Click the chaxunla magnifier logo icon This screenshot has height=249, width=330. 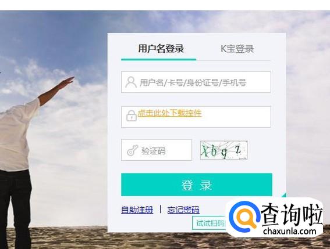tap(244, 216)
